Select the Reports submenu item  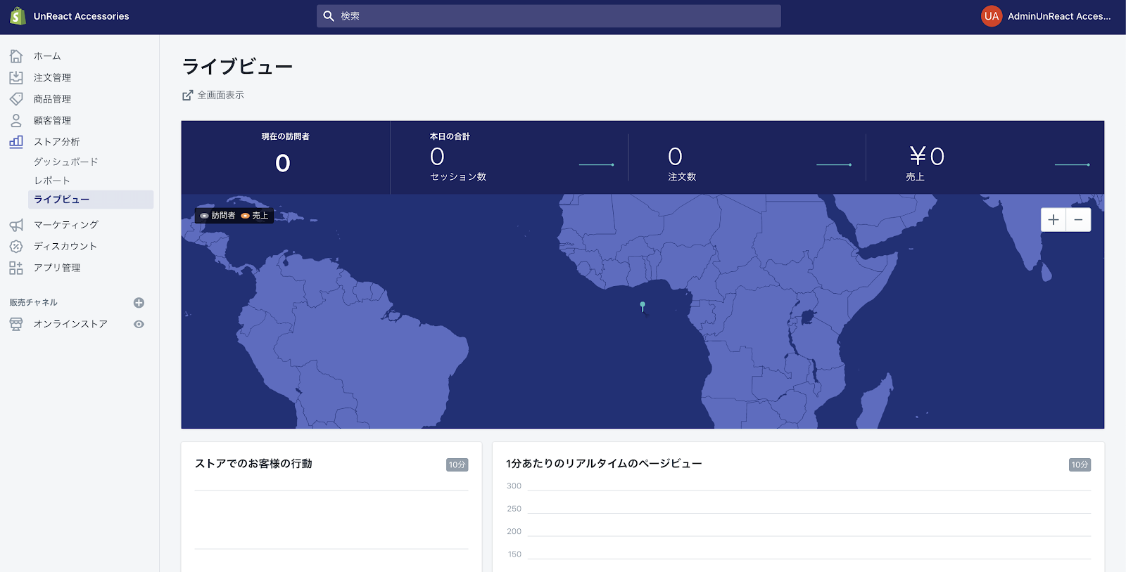[52, 181]
